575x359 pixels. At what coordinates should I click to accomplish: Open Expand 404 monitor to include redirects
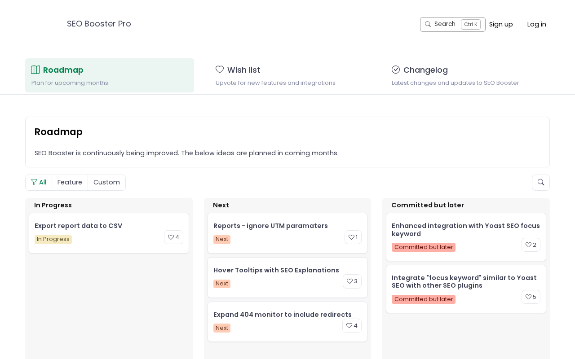(x=282, y=315)
